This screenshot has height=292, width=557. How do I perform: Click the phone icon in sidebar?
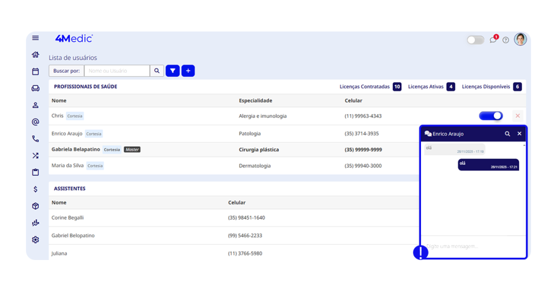[x=35, y=139]
